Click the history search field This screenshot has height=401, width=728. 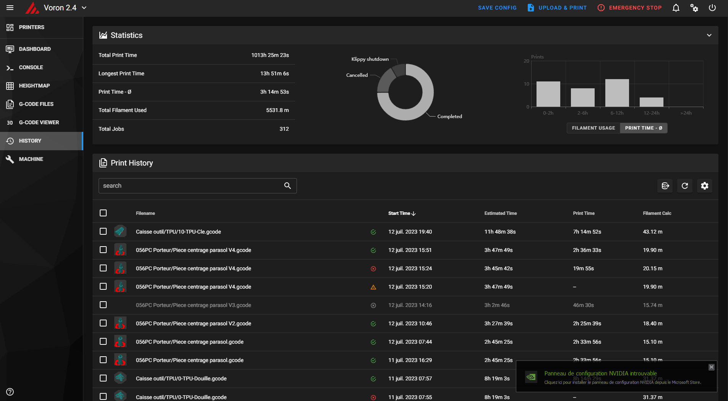coord(198,186)
